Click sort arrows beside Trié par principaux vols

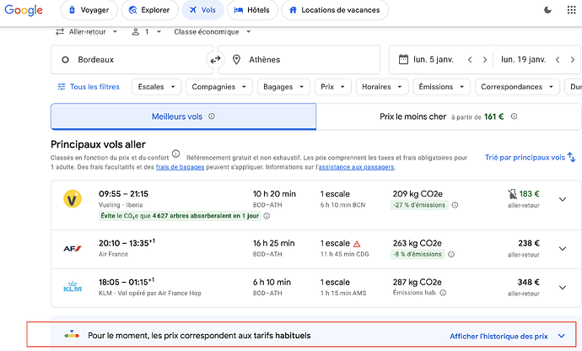[x=572, y=158]
